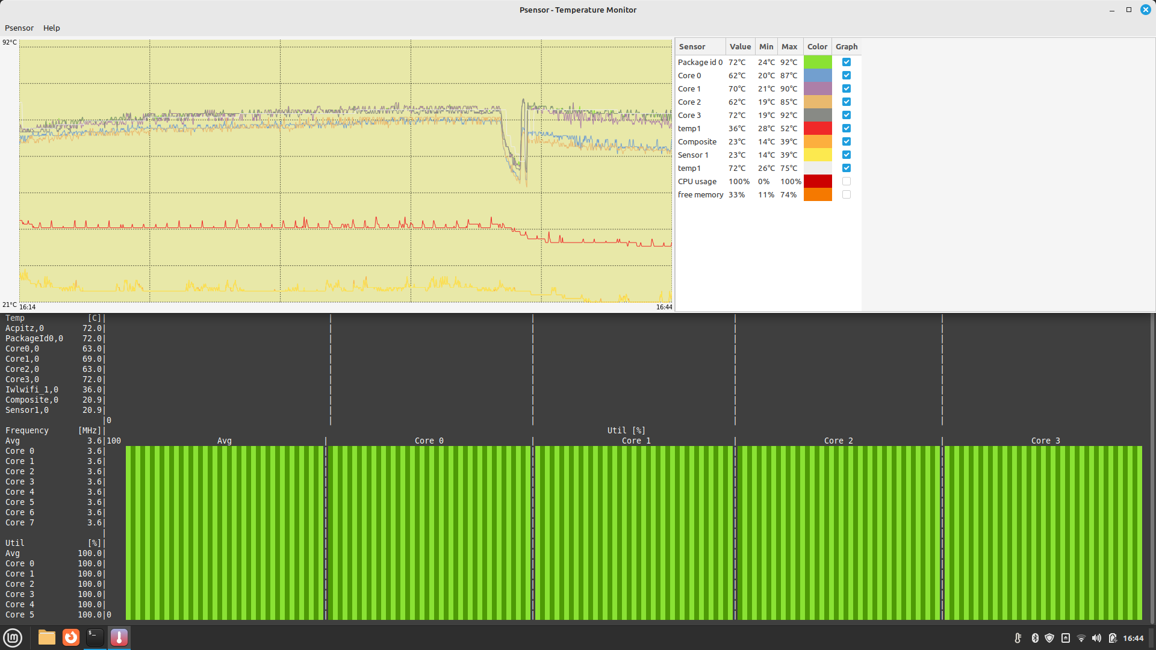Disable graph for Core 3 sensor
1156x650 pixels.
(x=846, y=115)
